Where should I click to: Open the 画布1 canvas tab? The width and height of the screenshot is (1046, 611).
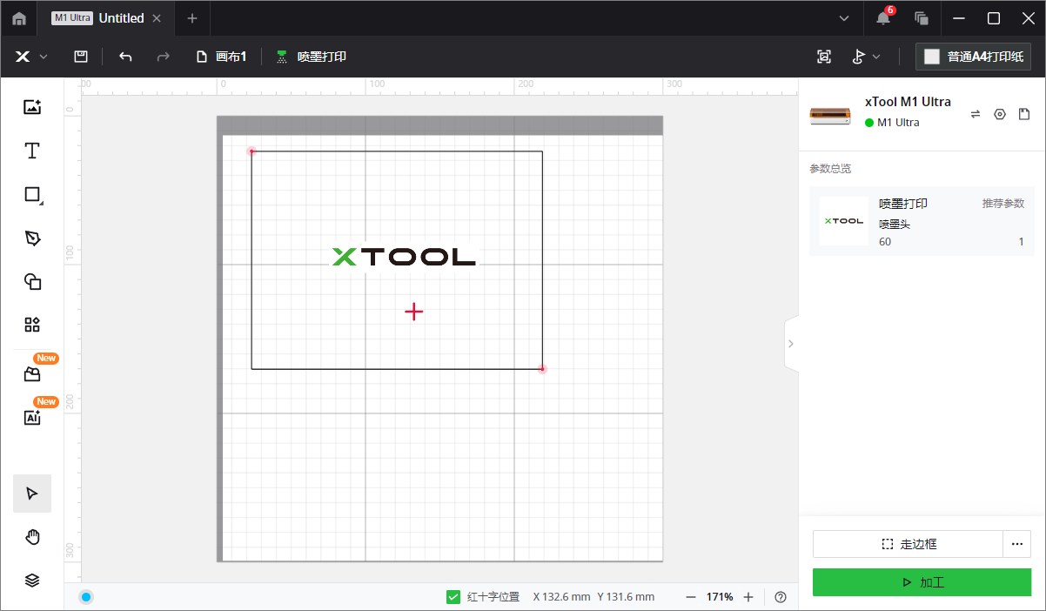(x=222, y=57)
